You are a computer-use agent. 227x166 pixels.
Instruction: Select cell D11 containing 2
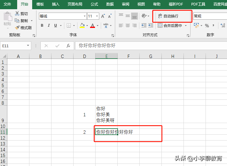(x=85, y=132)
